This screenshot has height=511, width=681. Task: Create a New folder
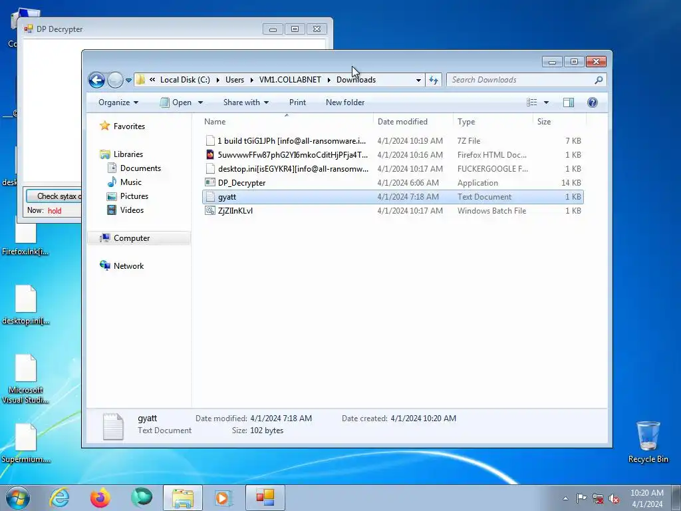click(345, 102)
